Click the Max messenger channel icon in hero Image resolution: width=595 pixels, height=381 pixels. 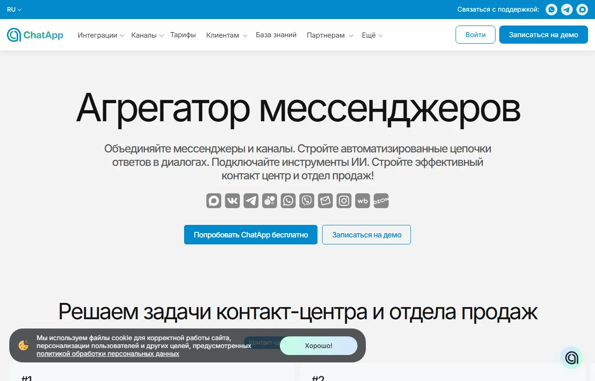[x=214, y=201]
